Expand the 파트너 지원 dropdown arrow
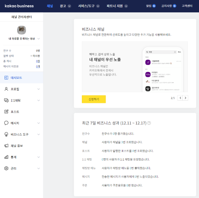 pos(126,6)
